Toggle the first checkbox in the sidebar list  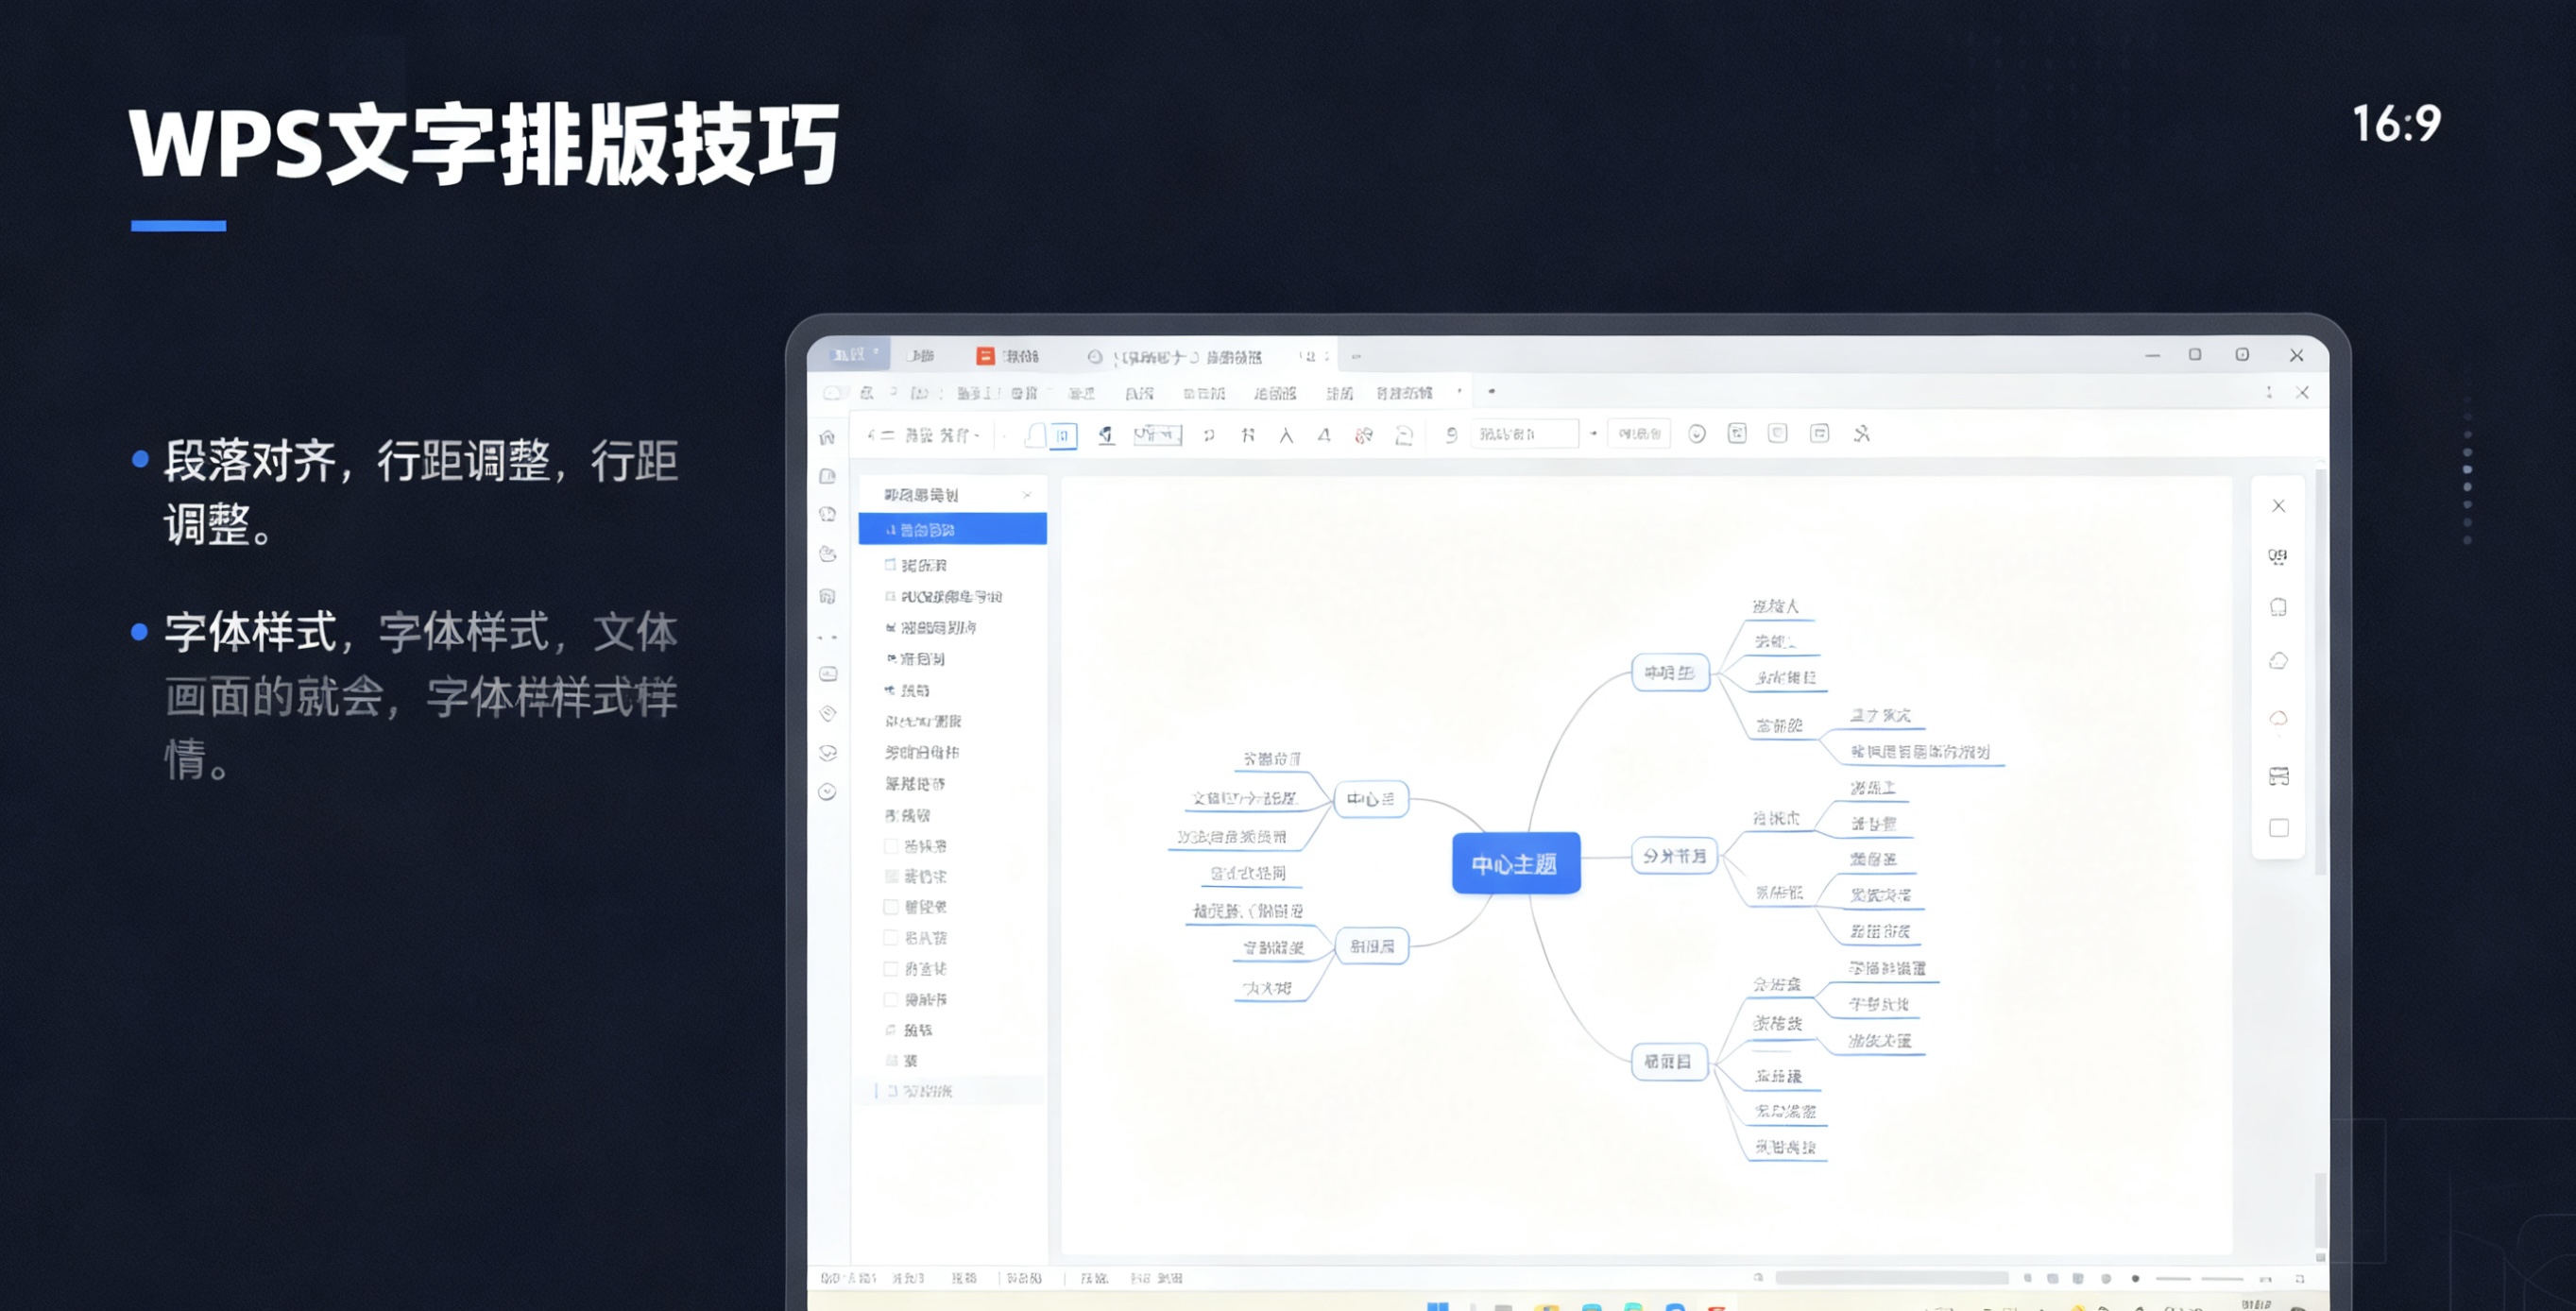890,845
